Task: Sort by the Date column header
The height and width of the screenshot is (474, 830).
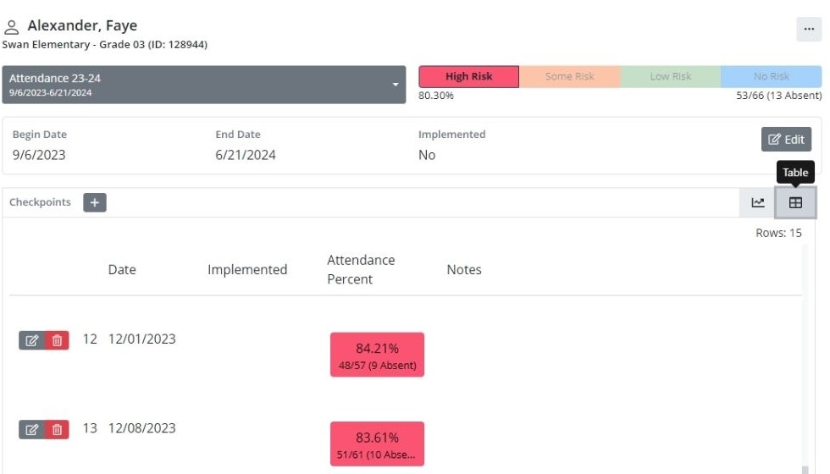Action: [122, 270]
